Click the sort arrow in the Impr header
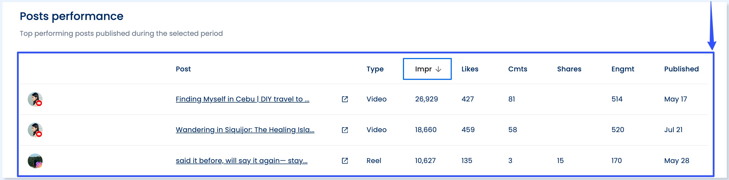 (x=438, y=69)
